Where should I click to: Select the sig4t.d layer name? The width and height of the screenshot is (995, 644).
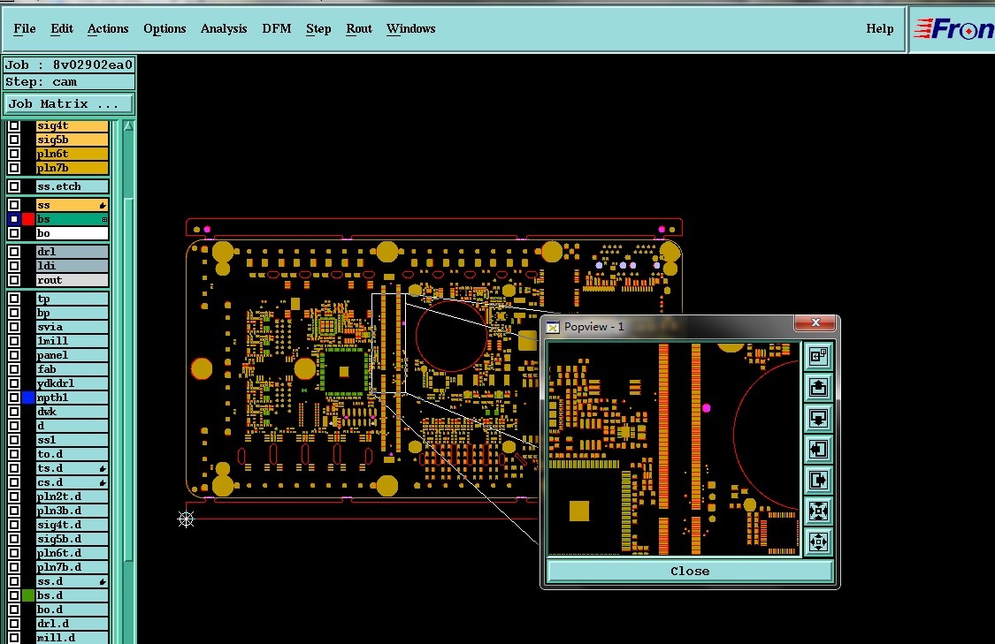[x=72, y=525]
